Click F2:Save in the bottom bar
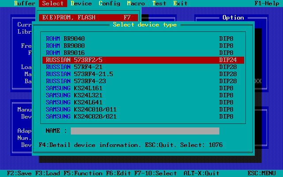This screenshot has height=177, width=283. coord(19,173)
